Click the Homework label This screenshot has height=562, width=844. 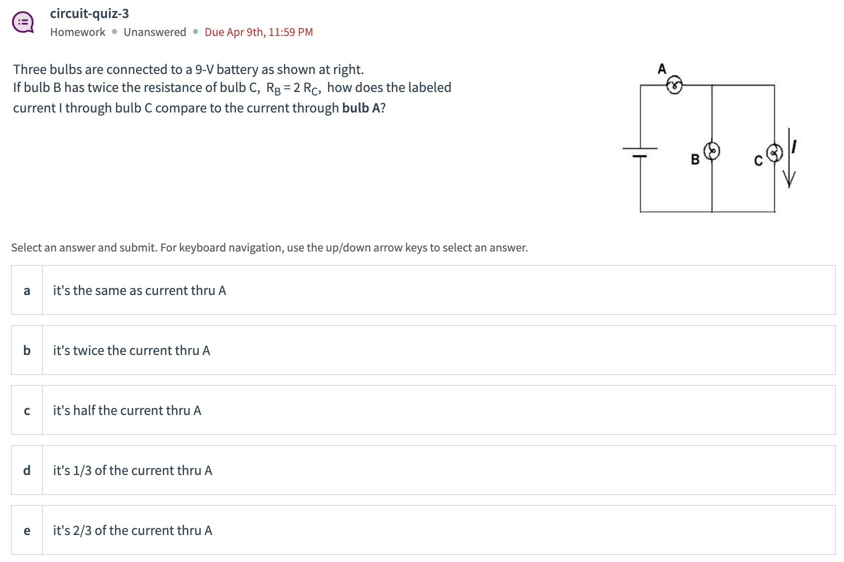pos(76,32)
